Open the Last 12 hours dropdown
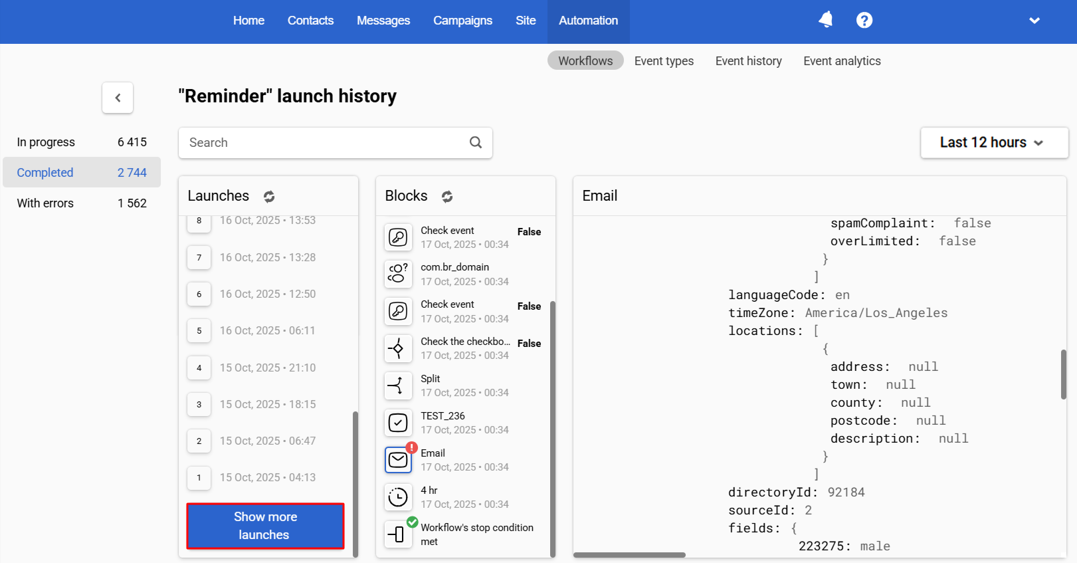 tap(994, 143)
